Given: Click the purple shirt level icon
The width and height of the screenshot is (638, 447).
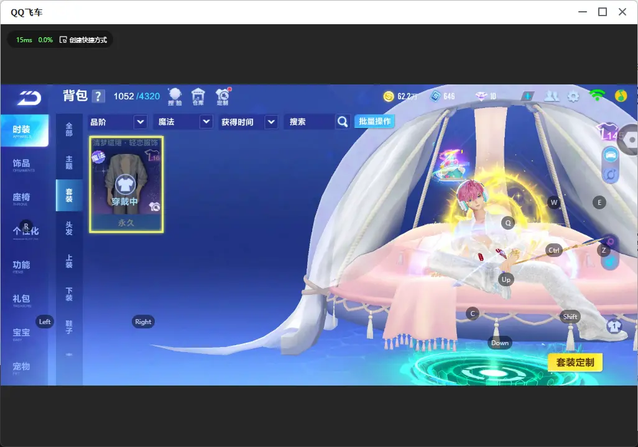Looking at the screenshot, I should click(608, 131).
